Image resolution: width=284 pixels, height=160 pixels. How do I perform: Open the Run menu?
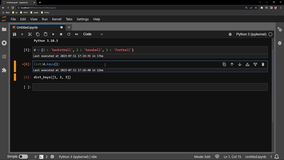(x=45, y=19)
